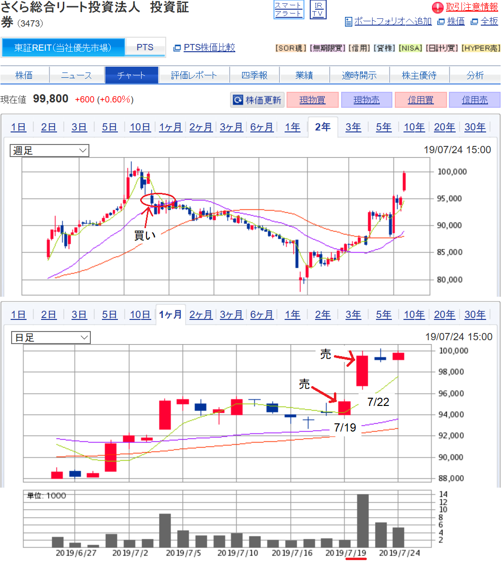
Task: Select 3ヶ月 period in upper chart
Action: 231,127
